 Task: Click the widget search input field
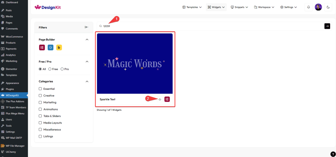pyautogui.click(x=210, y=26)
